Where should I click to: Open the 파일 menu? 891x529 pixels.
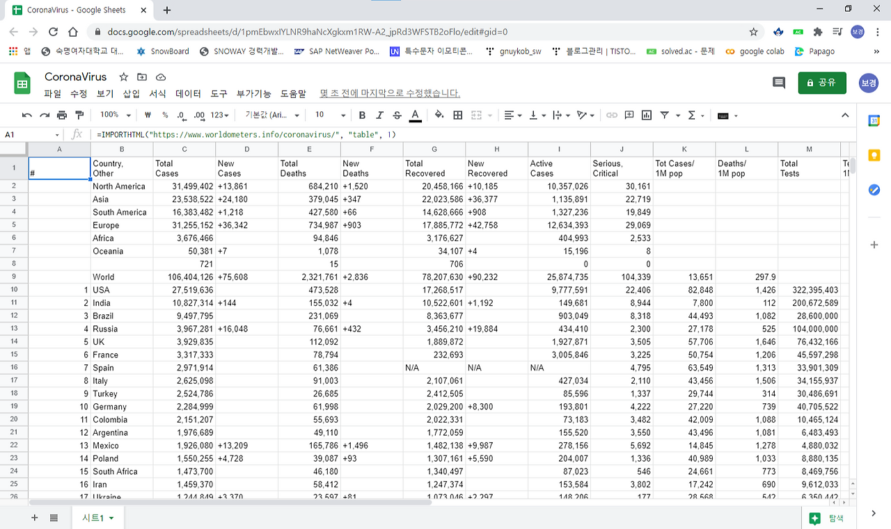52,94
